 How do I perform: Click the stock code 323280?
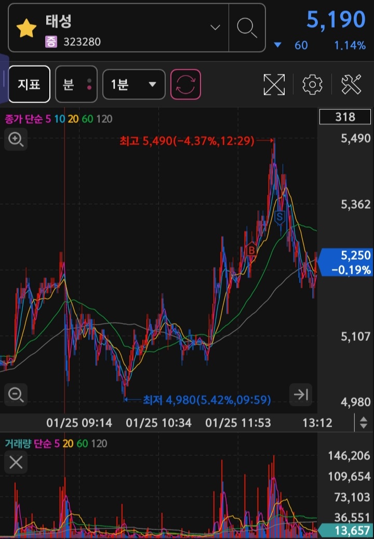pyautogui.click(x=82, y=42)
